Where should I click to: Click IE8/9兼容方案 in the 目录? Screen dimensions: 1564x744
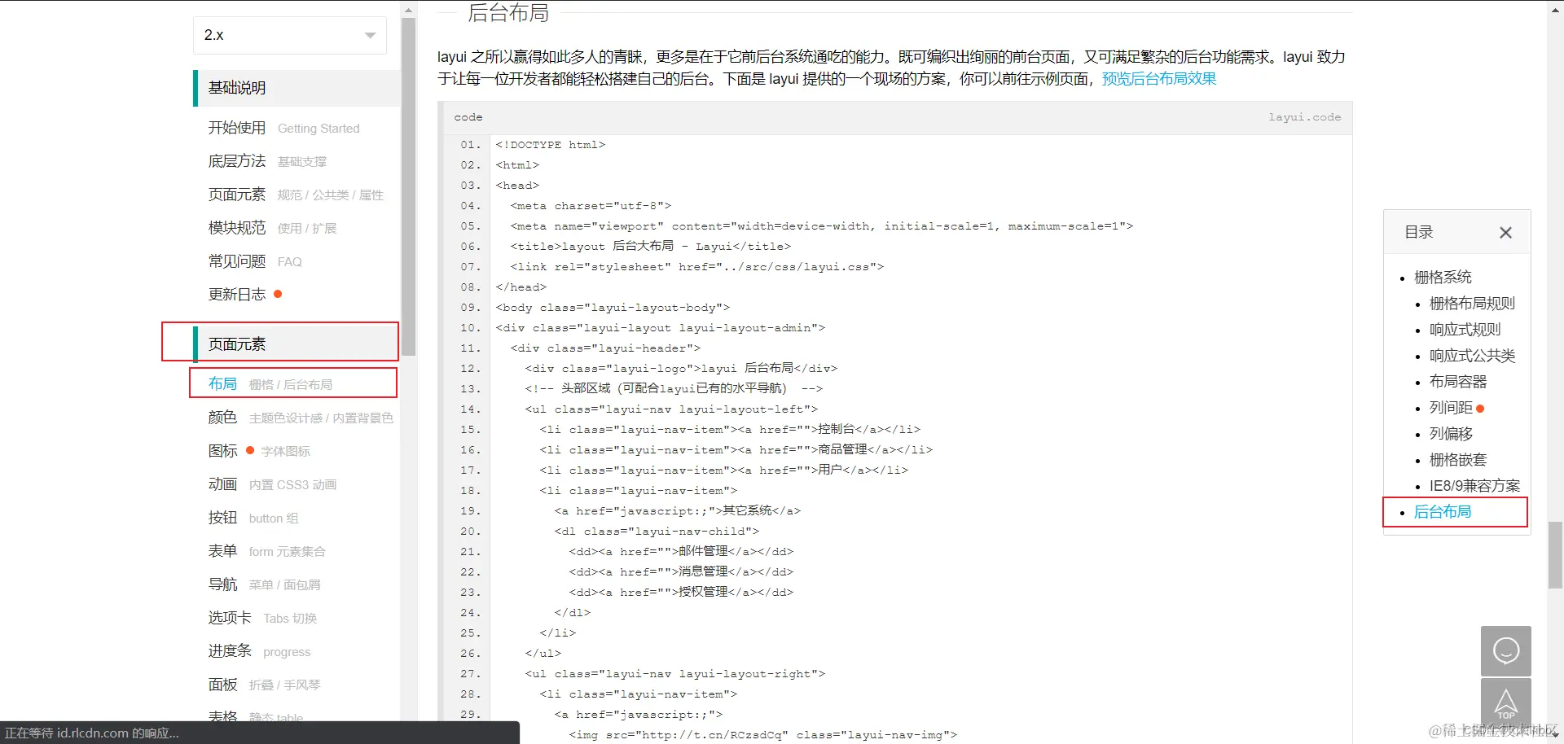click(x=1474, y=485)
